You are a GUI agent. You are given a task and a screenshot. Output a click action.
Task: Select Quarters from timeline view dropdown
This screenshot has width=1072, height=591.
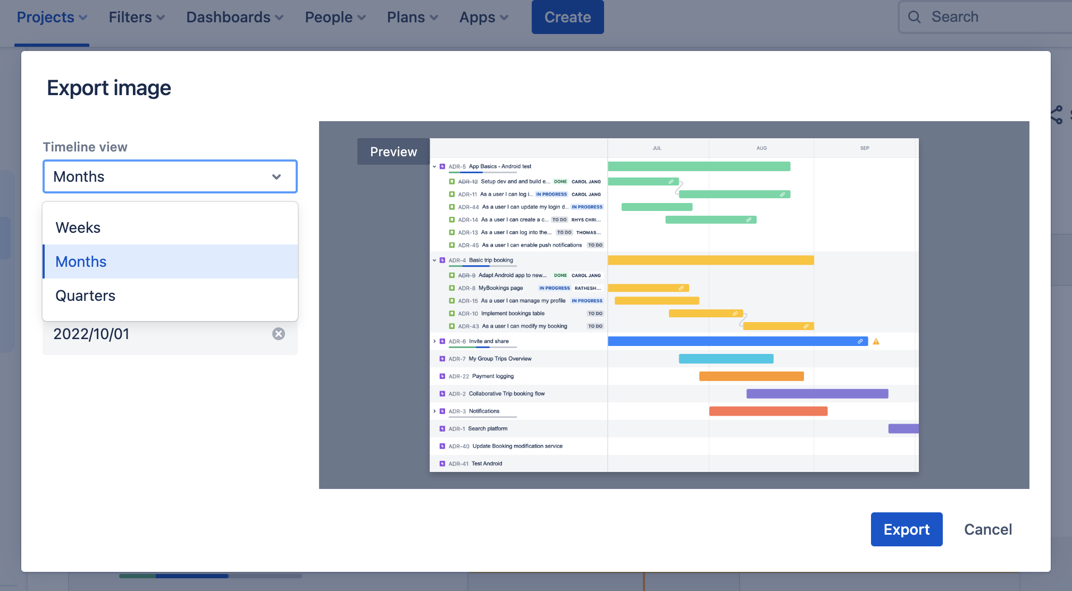coord(85,295)
